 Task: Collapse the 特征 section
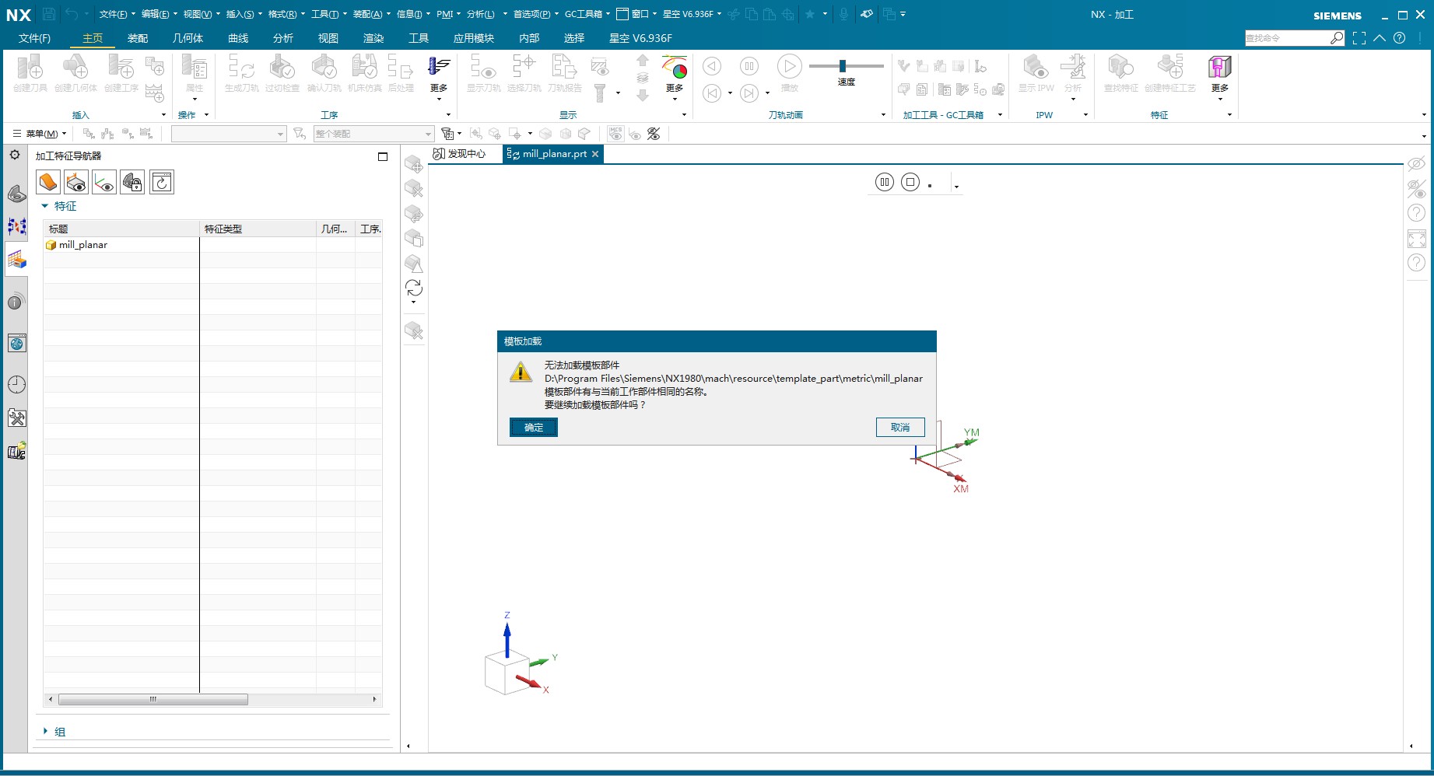pos(45,206)
